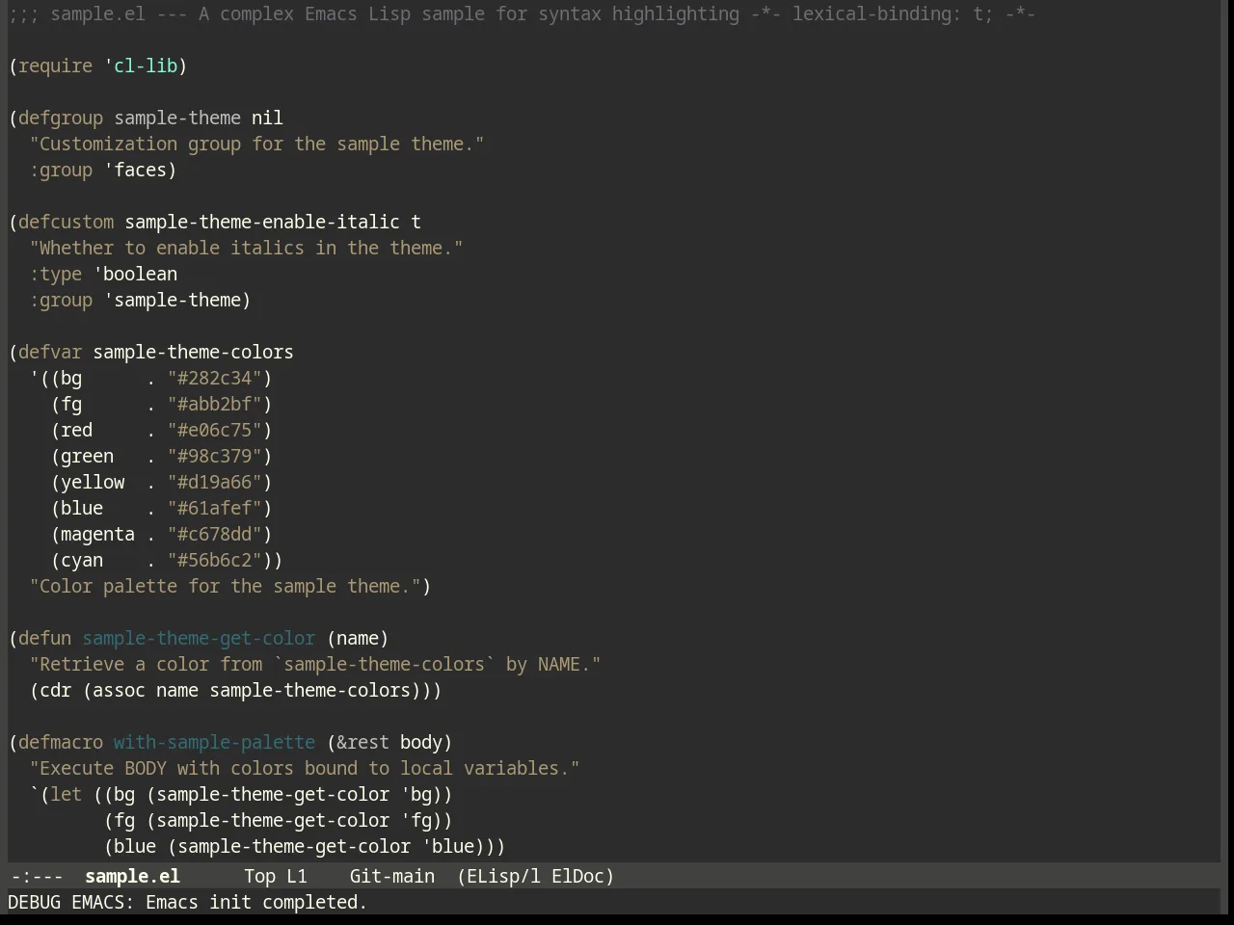Click the require keyword

click(55, 66)
